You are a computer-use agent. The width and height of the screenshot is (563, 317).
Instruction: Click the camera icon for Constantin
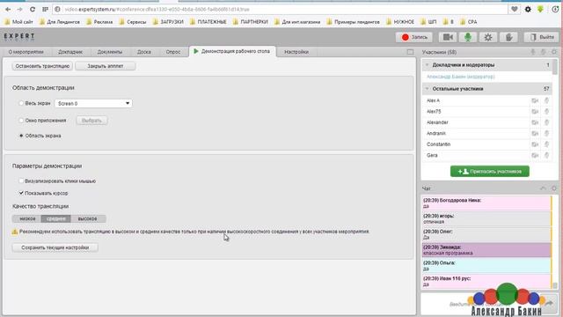coord(535,144)
